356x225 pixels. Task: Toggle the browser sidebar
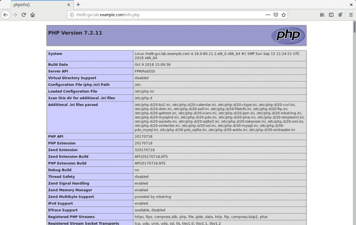(331, 15)
